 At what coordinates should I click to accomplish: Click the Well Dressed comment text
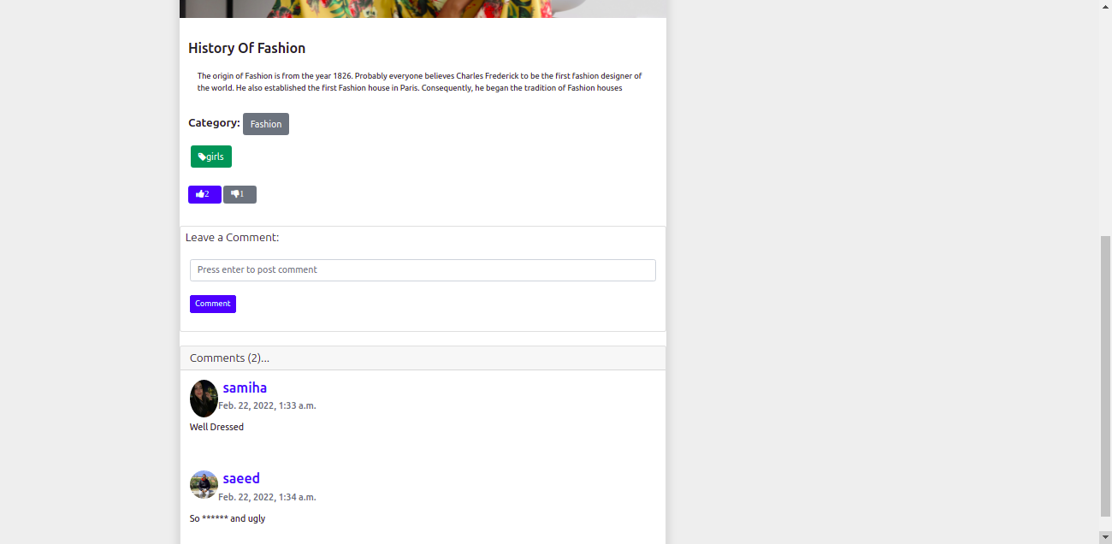point(216,427)
